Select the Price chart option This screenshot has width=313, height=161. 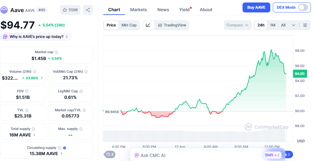[111, 25]
